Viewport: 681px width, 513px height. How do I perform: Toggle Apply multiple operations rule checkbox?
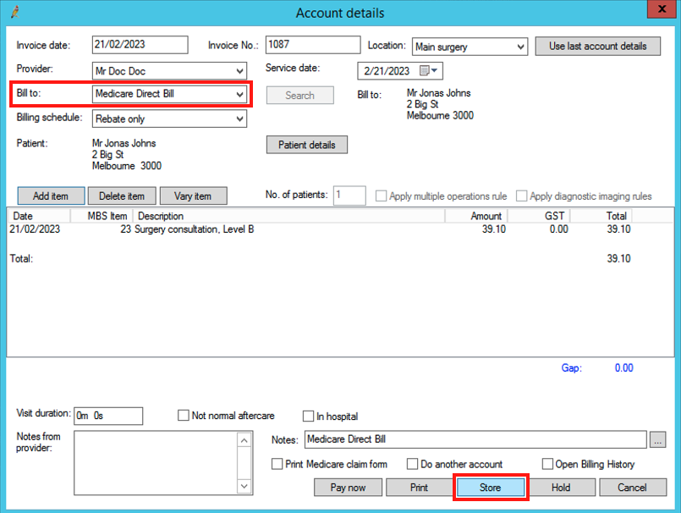(381, 196)
